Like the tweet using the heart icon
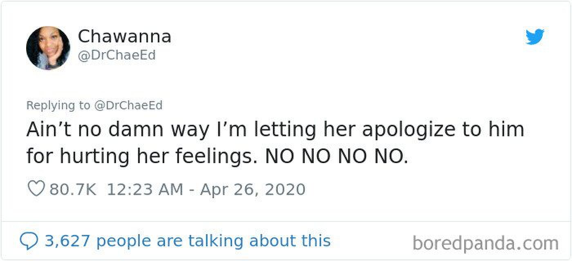Image resolution: width=572 pixels, height=261 pixels. [x=36, y=189]
